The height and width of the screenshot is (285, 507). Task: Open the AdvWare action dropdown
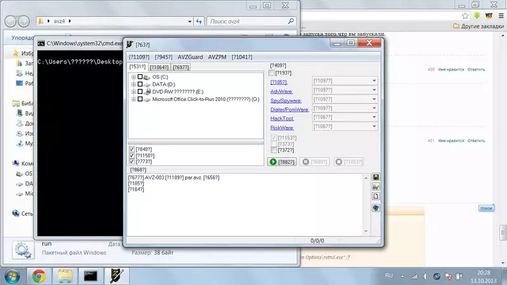[x=374, y=90]
